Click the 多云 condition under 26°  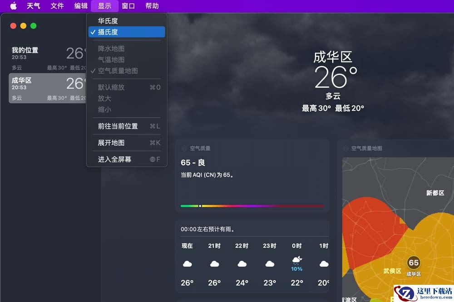[x=333, y=96]
